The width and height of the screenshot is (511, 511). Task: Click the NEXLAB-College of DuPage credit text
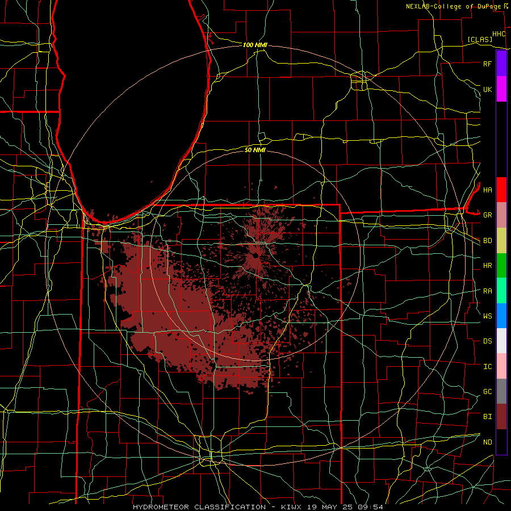[x=453, y=6]
